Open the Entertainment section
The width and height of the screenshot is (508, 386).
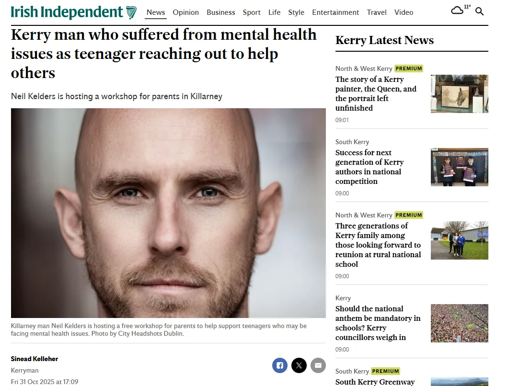[x=335, y=12]
